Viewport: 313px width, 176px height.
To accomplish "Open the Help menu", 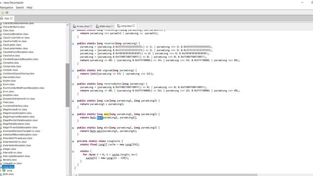I will click(x=29, y=7).
